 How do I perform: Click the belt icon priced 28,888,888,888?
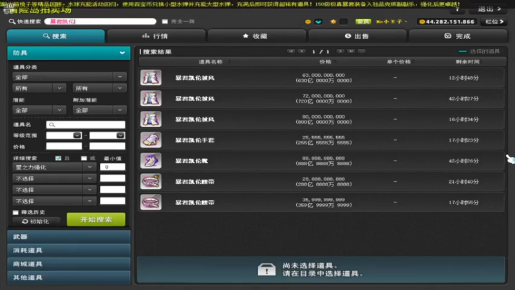click(151, 182)
